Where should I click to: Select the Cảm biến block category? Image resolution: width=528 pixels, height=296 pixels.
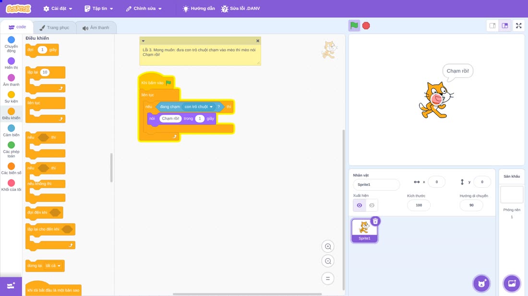tap(11, 131)
